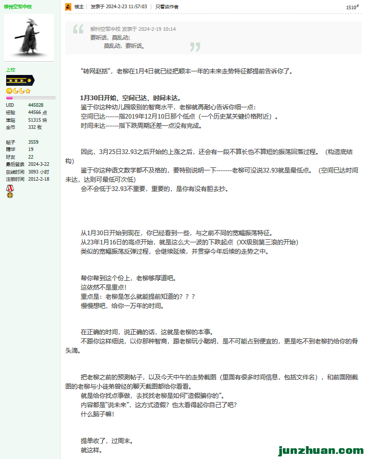Click the red ribbon medal icon
Screen dimensions: 366x459
click(9, 188)
